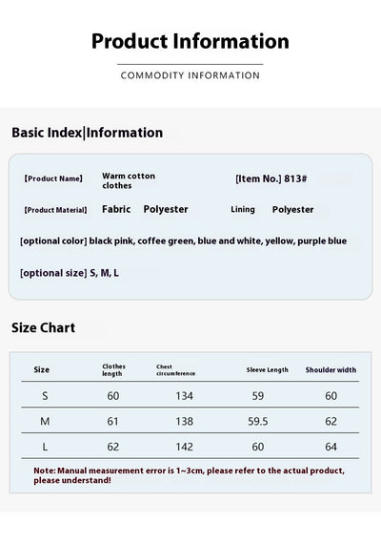Viewport: 381px width, 544px height.
Task: Click the Product Information heading
Action: [190, 41]
